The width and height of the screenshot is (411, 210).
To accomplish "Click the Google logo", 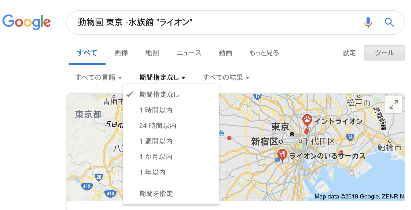I will pos(27,22).
